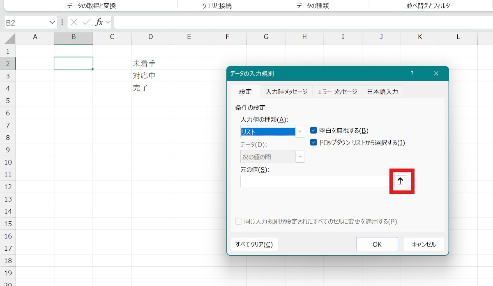Click the fx insert function icon
This screenshot has width=493, height=286.
point(99,22)
